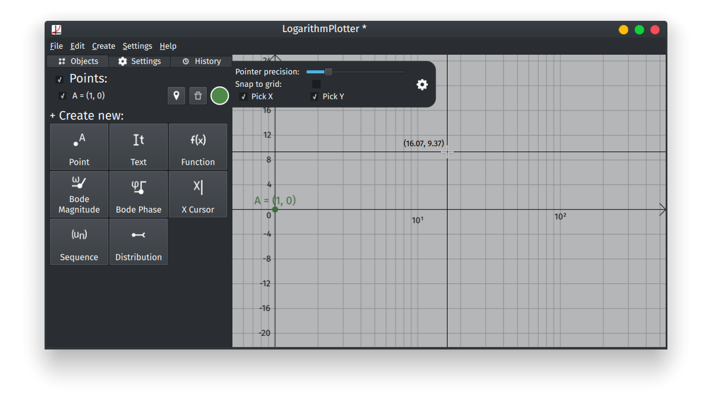Select the Text creation tool
Viewport: 712px width, 400px height.
(x=138, y=147)
